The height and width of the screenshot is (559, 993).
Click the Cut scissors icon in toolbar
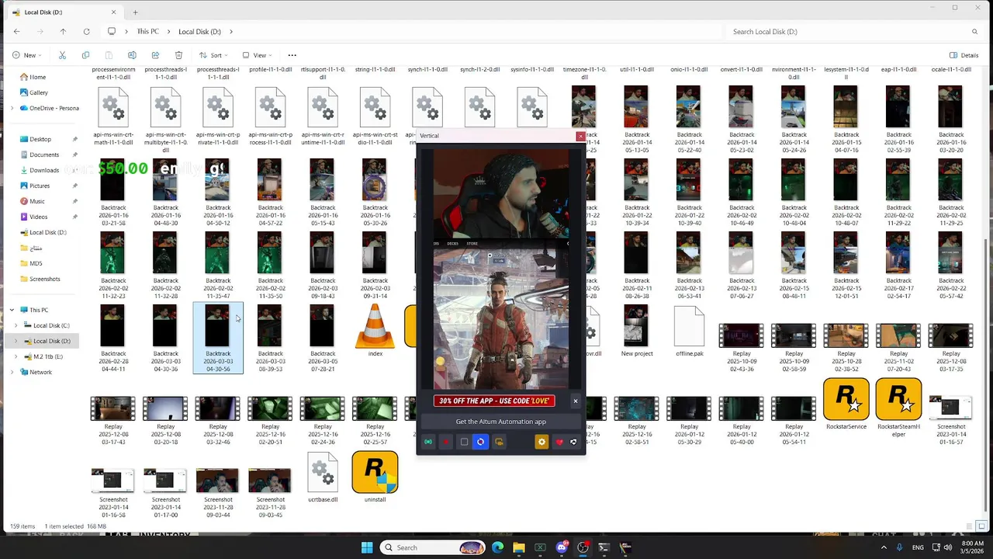click(x=62, y=55)
